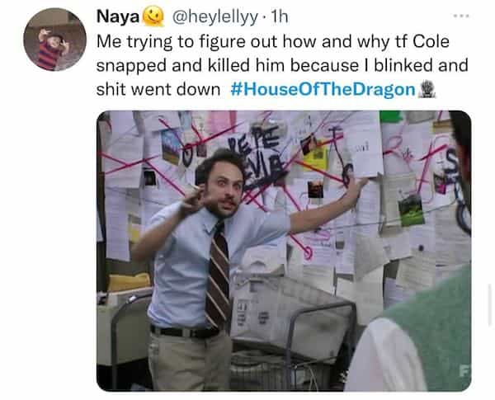Click the yellow note pinned on the board

(x=316, y=155)
